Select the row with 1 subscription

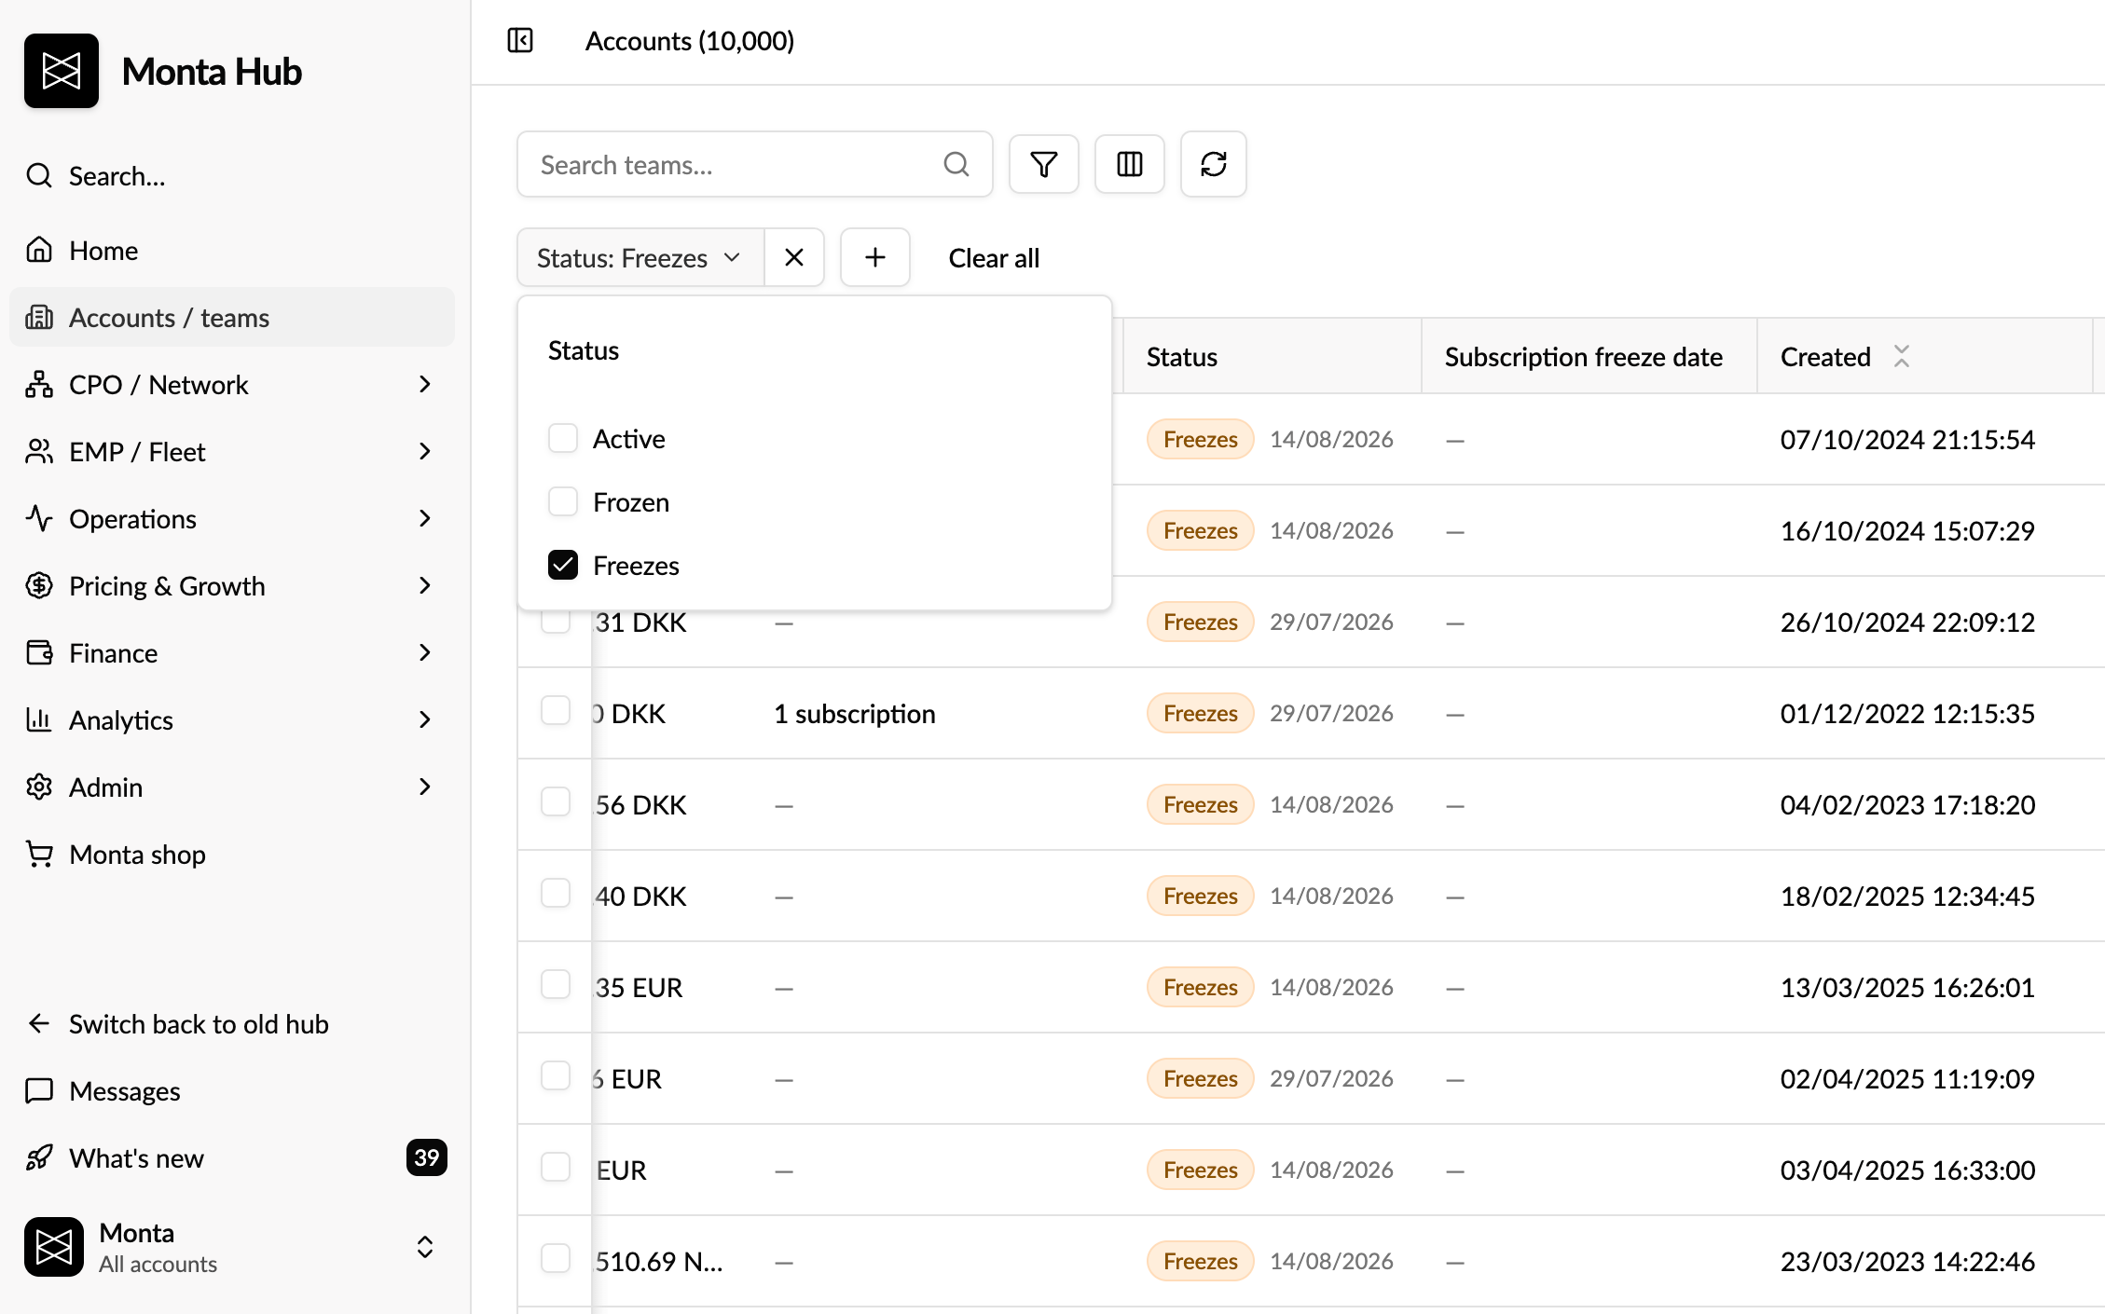(x=556, y=710)
